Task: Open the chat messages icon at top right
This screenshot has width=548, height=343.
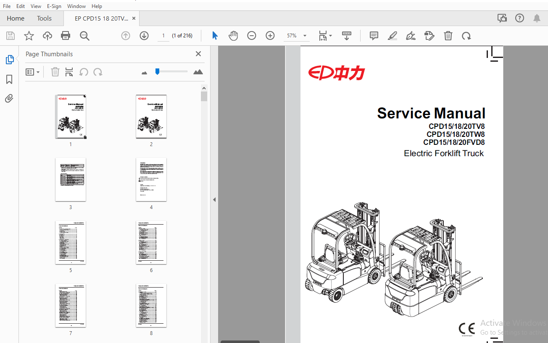Action: (x=502, y=18)
